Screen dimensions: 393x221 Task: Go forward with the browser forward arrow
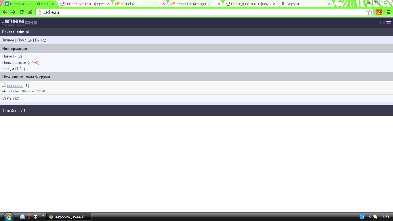point(13,12)
